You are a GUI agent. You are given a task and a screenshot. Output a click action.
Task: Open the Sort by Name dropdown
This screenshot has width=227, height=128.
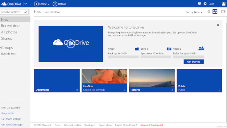pyautogui.click(x=194, y=12)
